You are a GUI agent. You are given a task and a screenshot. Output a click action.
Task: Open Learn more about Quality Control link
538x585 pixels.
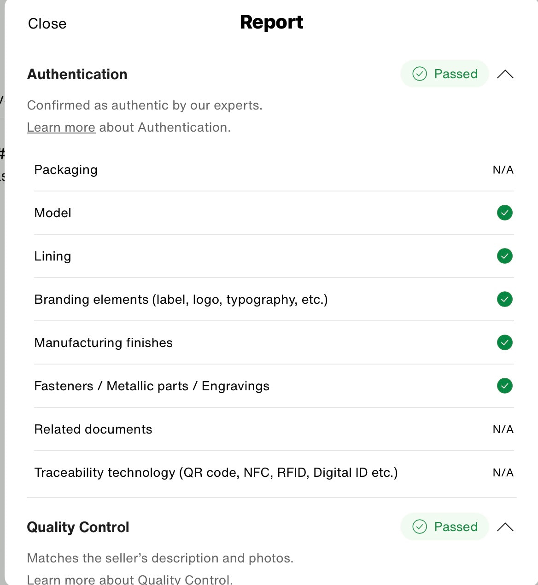tap(61, 579)
